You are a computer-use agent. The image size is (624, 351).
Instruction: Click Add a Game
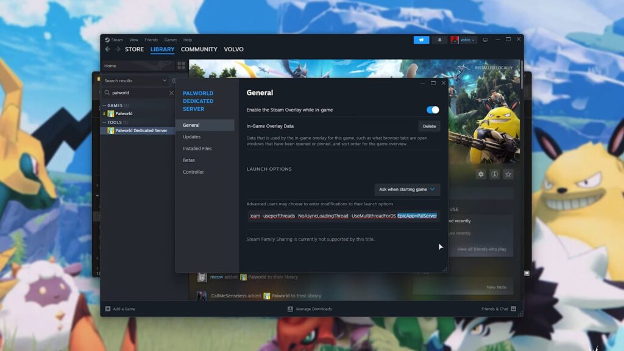124,309
